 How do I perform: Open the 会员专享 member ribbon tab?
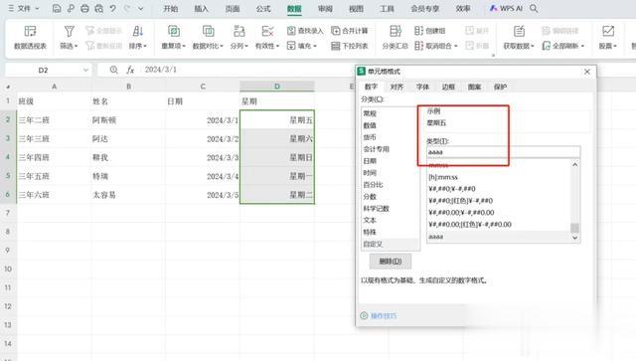point(424,9)
